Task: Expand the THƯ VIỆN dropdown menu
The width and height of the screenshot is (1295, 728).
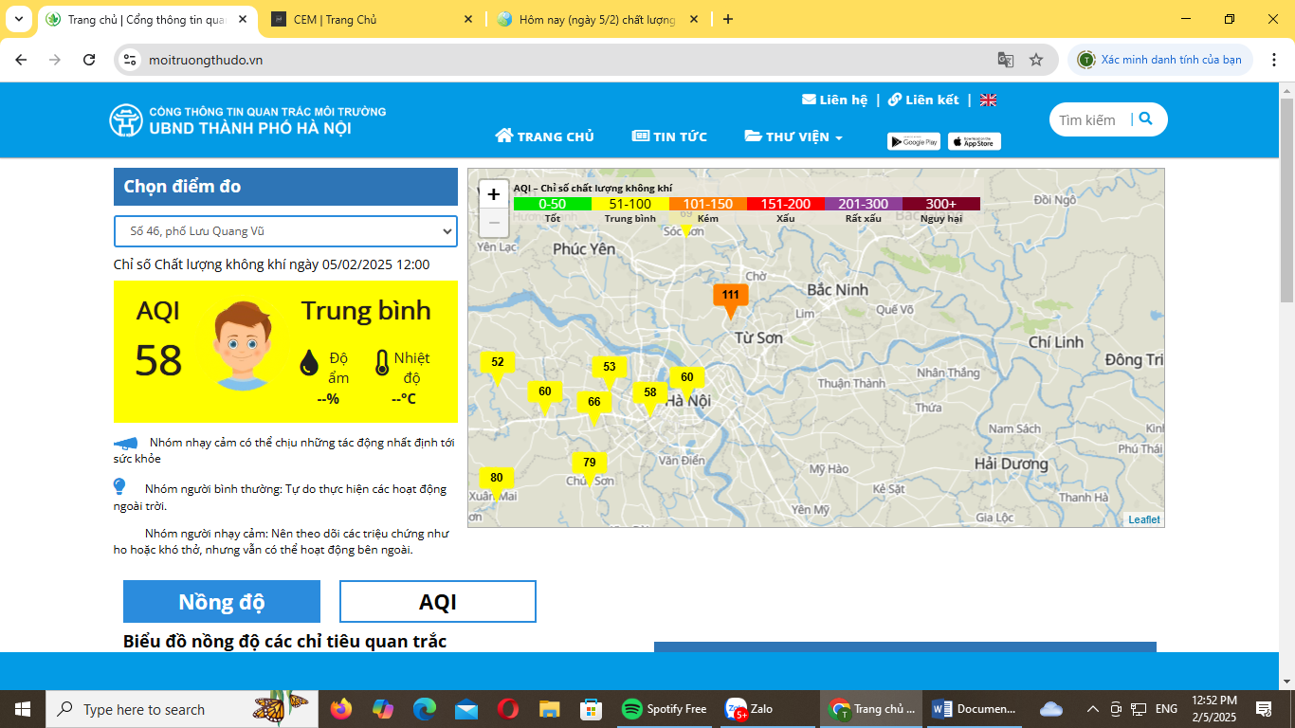Action: (x=793, y=136)
